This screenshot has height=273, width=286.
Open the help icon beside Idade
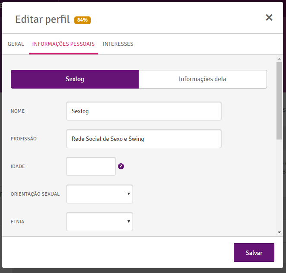click(121, 166)
